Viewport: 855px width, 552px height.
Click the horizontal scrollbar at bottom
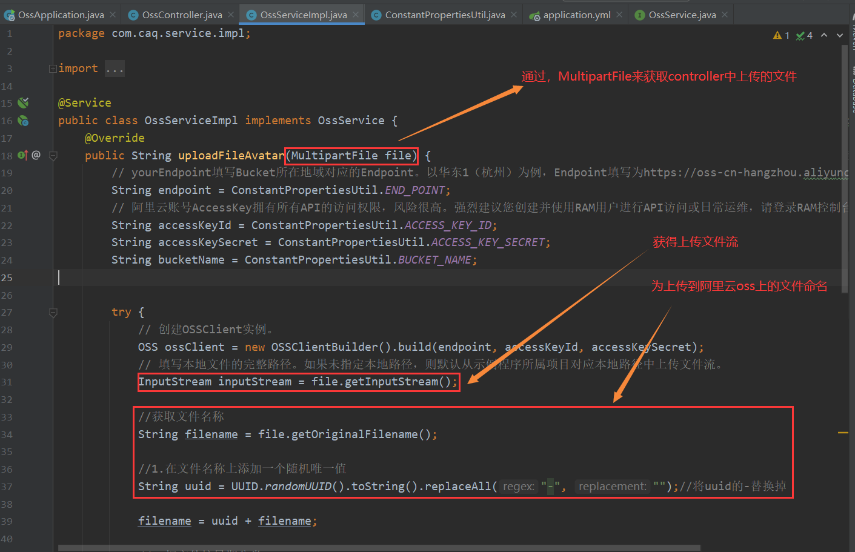pos(379,548)
